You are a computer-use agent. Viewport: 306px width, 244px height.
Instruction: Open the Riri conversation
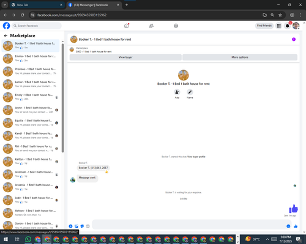point(31,149)
